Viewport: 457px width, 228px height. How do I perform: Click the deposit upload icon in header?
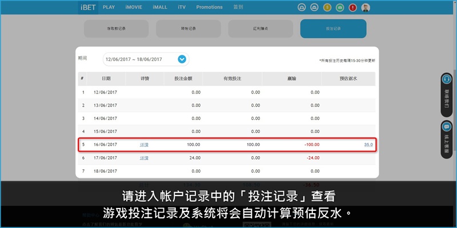302,7
